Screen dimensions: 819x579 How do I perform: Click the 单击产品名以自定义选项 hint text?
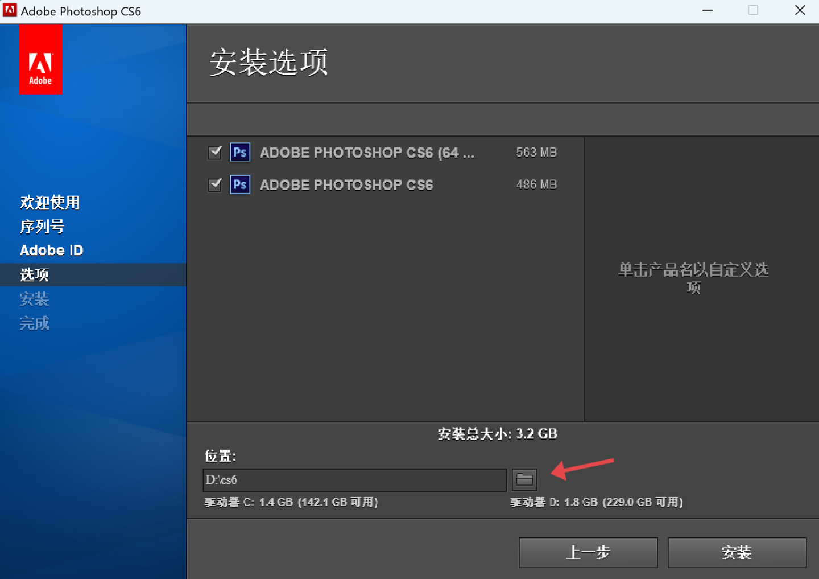693,278
